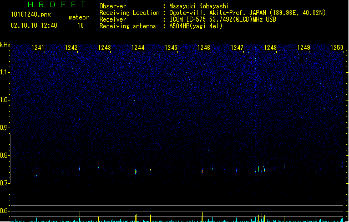Click time axis marker 1250
The image size is (349, 222).
[337, 48]
